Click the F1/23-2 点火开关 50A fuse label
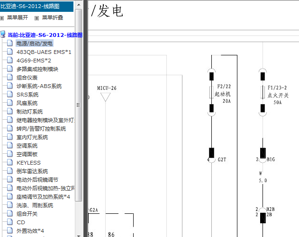The image size is (299, 237). tap(278, 95)
